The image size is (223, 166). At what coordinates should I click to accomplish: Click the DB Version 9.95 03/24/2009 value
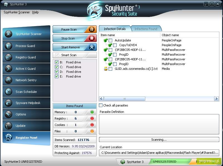(83, 146)
